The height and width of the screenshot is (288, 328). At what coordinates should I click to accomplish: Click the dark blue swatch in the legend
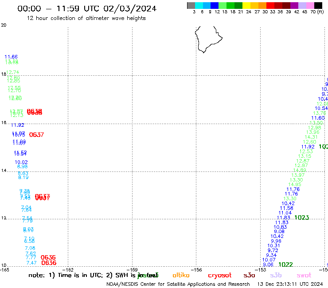coord(215,5)
